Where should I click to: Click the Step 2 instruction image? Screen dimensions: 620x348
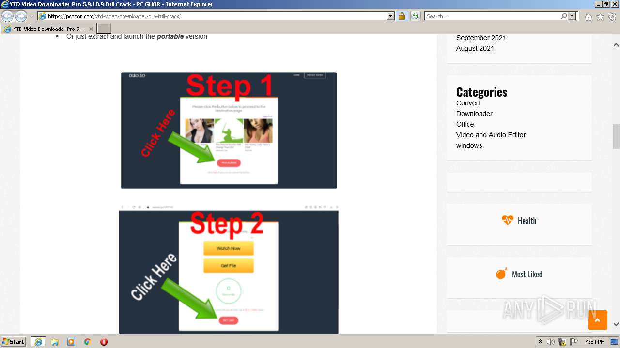coord(229,270)
